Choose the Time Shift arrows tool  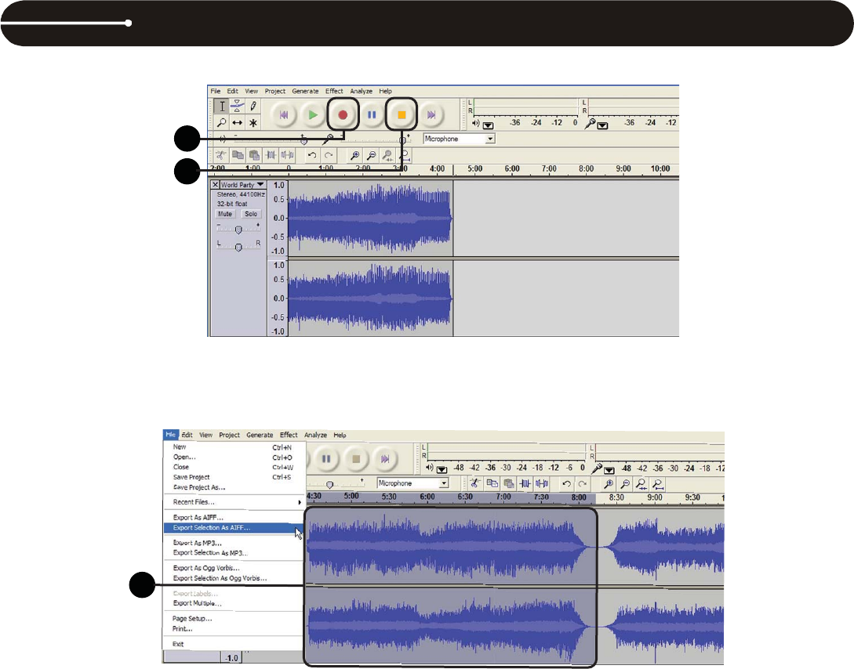(x=238, y=123)
